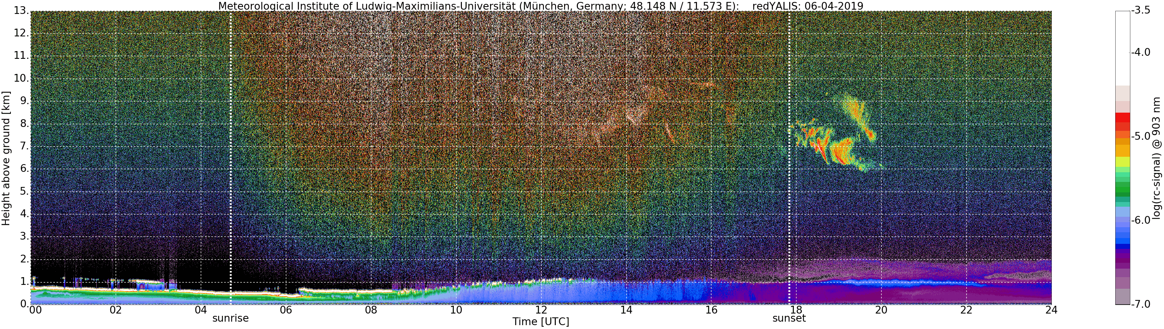Screen dimensions: 1164x329
Task: Click the height-axis tick label '5.'
Action: (25, 191)
